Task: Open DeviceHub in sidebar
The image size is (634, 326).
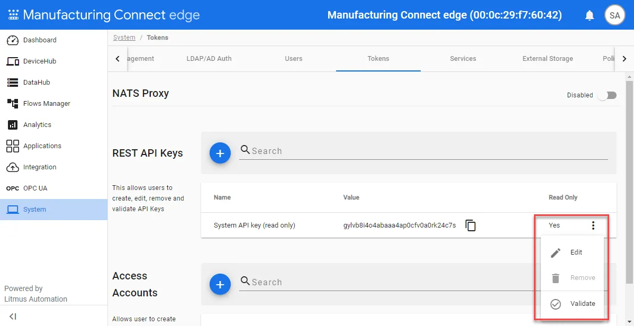Action: (x=54, y=61)
